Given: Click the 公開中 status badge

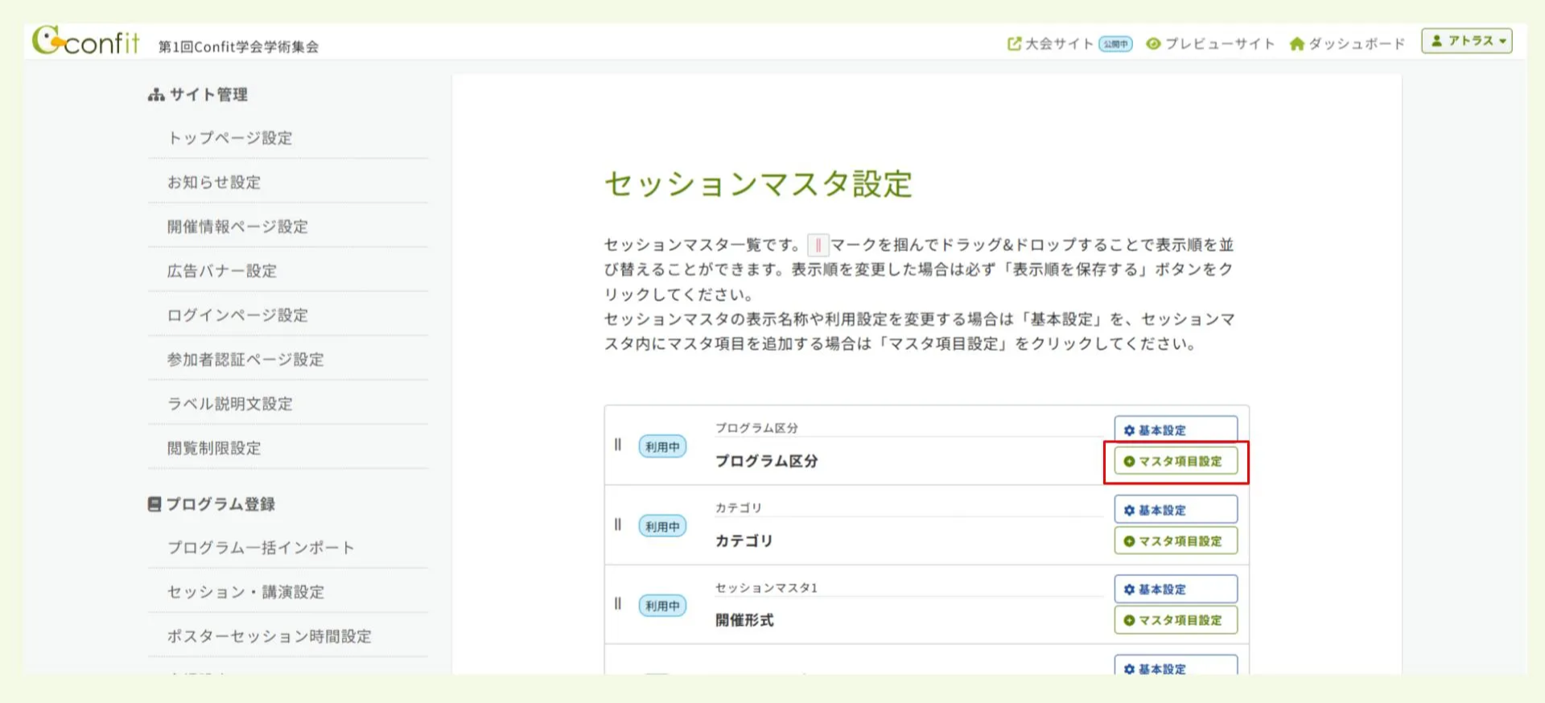Looking at the screenshot, I should 1115,44.
